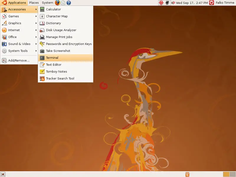Click the Sound & Video icon
Viewport: 236px width, 177px height.
point(4,44)
